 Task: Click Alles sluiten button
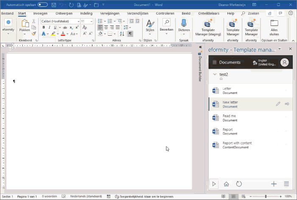tap(274, 28)
